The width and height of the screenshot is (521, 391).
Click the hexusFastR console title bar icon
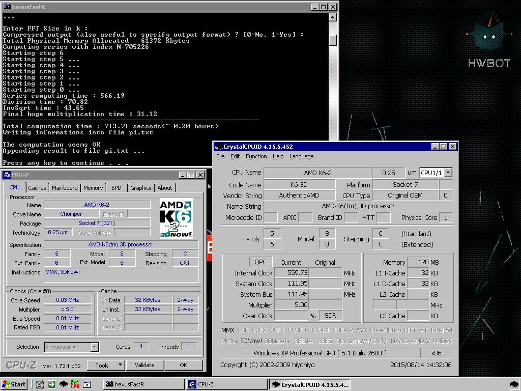point(7,7)
